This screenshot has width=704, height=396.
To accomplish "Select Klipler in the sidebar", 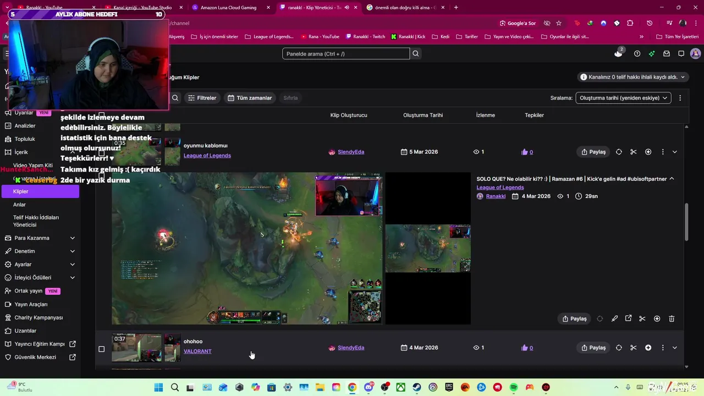I will (40, 191).
